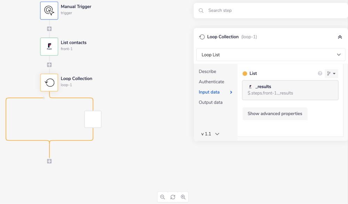Collapse the Loop Collection properties panel
Viewport: 348px width, 204px height.
click(x=340, y=37)
